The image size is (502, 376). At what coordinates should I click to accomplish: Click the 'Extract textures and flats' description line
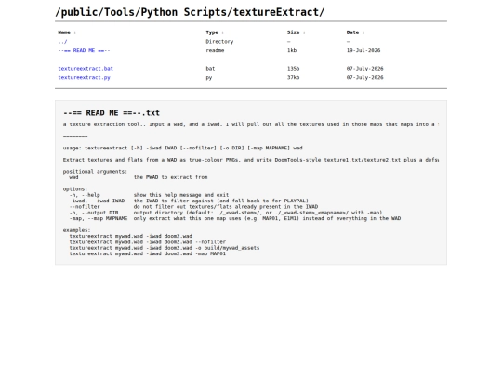pos(251,160)
